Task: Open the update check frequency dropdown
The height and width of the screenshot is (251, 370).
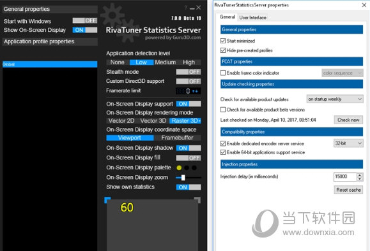Action: pos(335,99)
